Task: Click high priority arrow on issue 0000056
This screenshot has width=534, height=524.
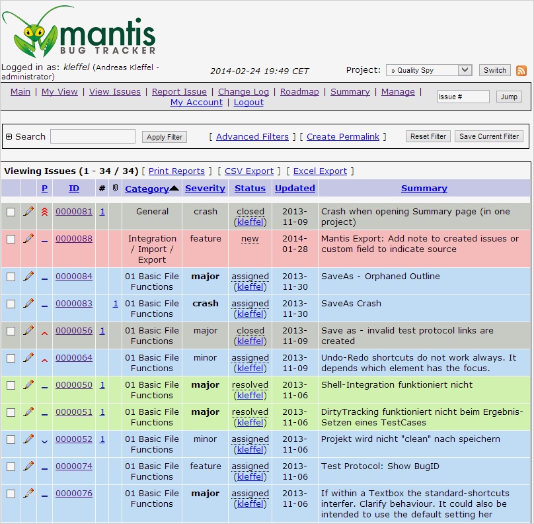Action: 44,333
